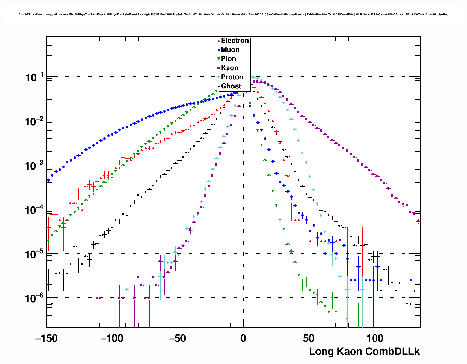467x364 pixels.
Task: Click the y-axis label 10⁻¹
Action: (34, 77)
